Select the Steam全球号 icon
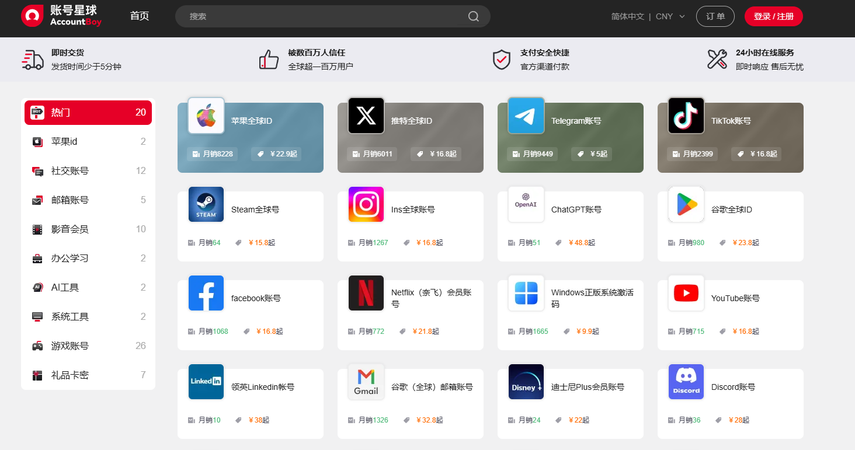The width and height of the screenshot is (855, 450). [206, 204]
